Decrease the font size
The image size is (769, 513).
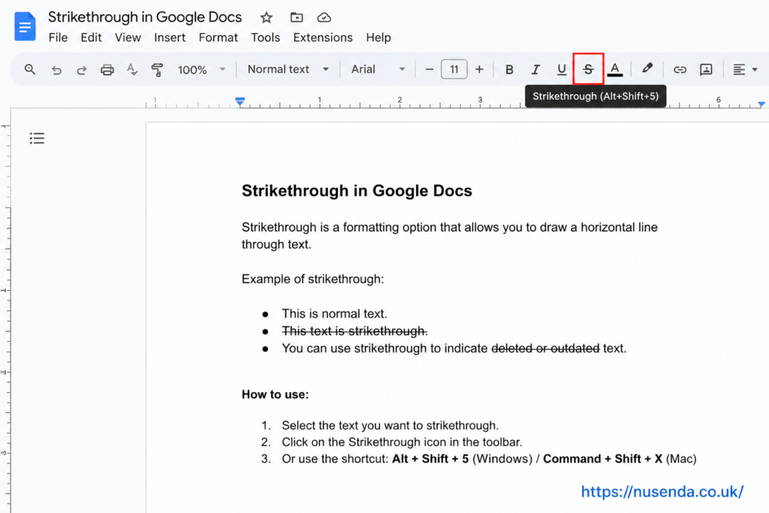[x=429, y=70]
